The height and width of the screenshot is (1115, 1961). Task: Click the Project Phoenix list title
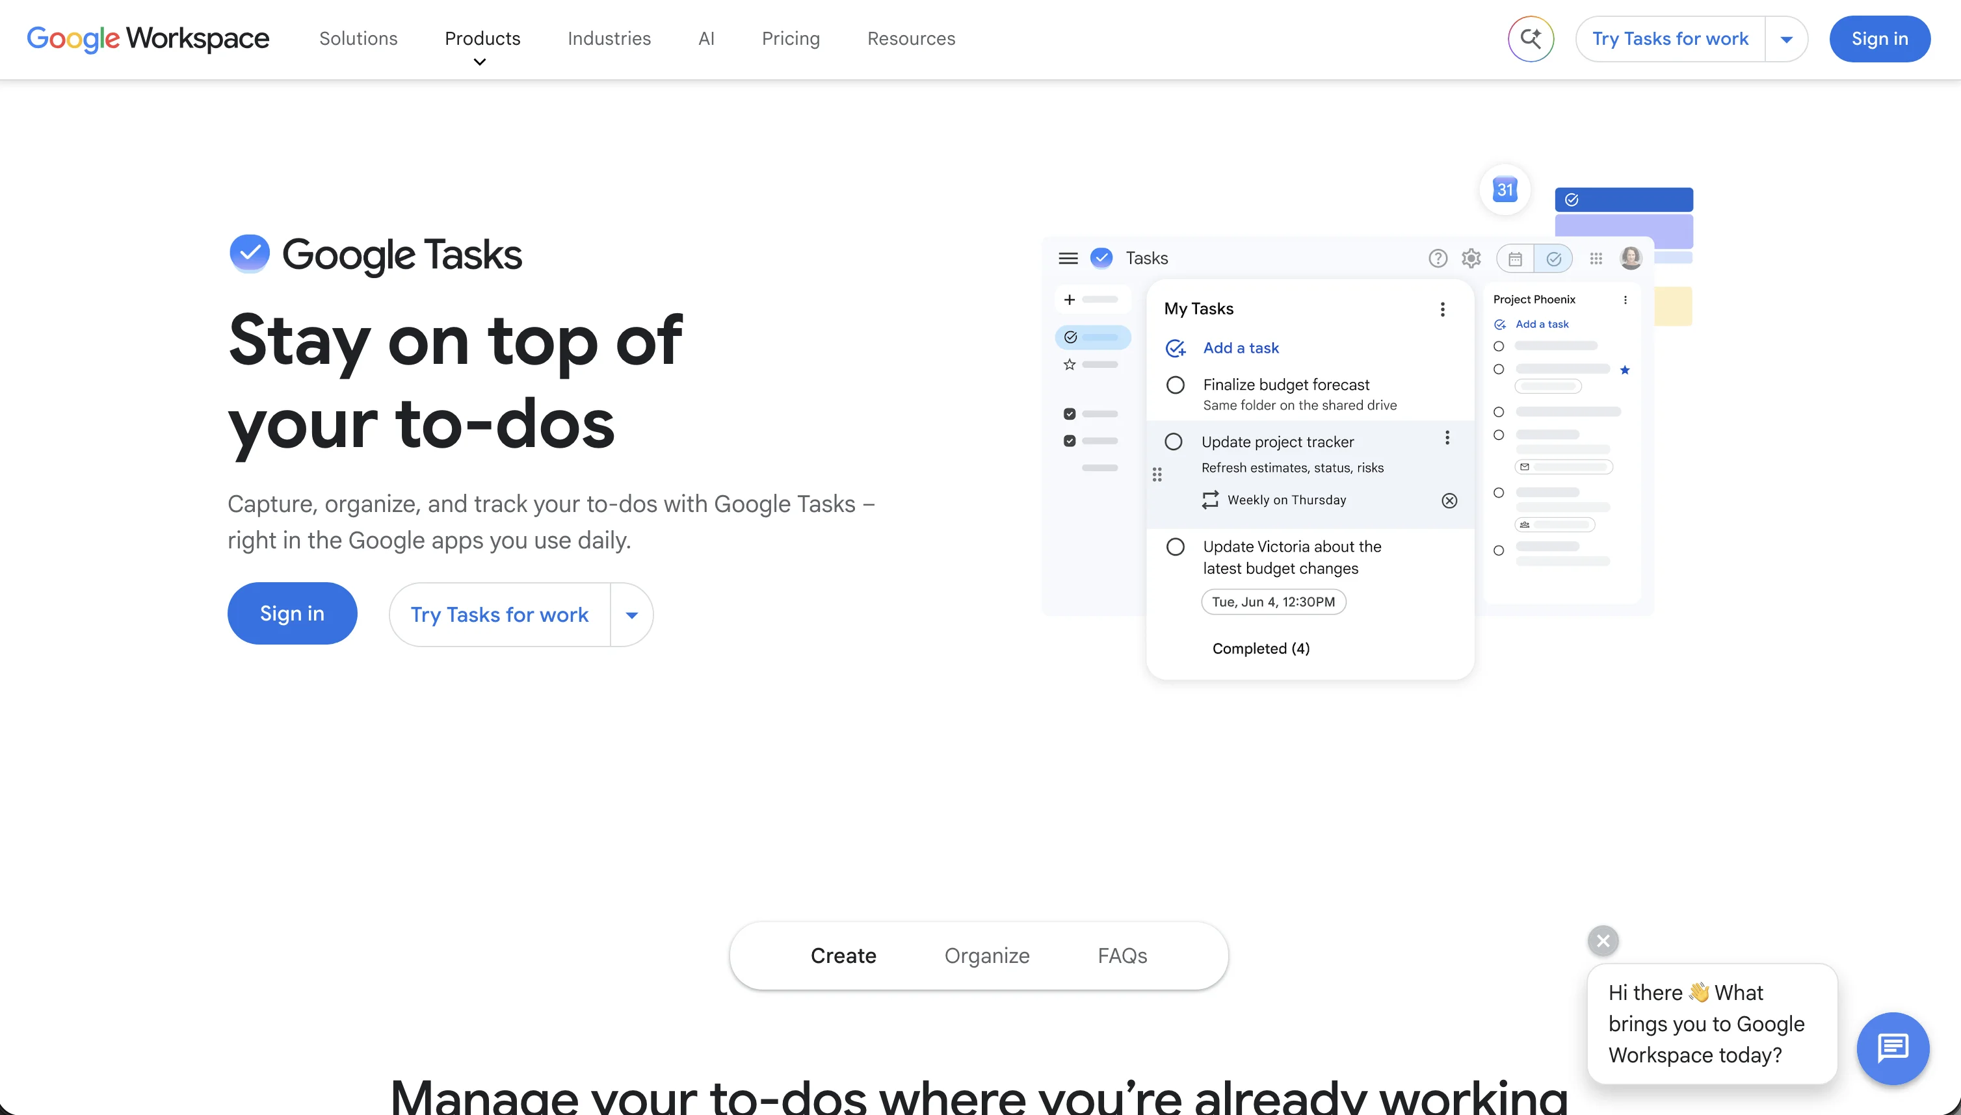click(1533, 300)
